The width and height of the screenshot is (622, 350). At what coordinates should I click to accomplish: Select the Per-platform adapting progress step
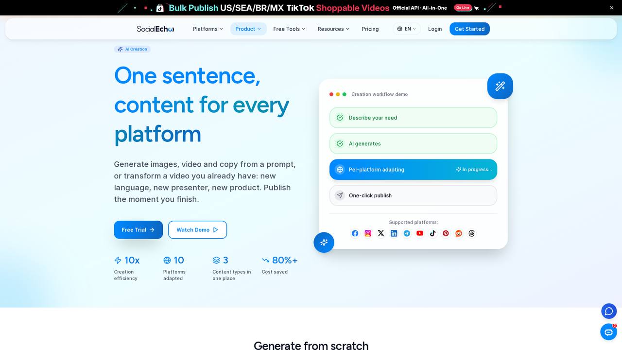[413, 170]
